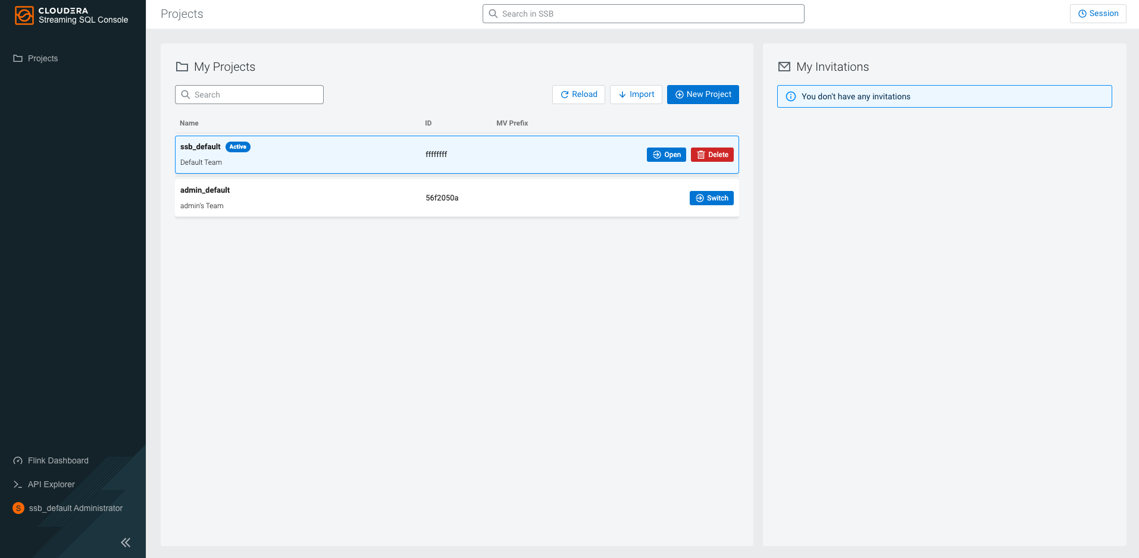This screenshot has width=1139, height=558.
Task: Collapse the sidebar with double chevron
Action: (126, 542)
